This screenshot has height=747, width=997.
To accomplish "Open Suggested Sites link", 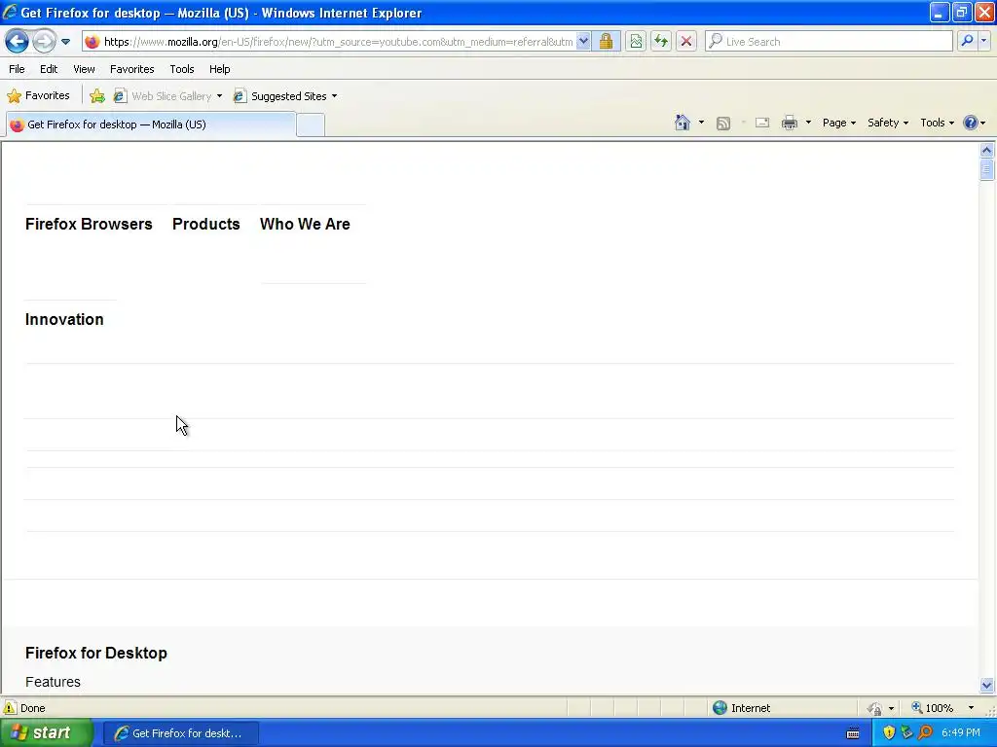I will click(280, 96).
